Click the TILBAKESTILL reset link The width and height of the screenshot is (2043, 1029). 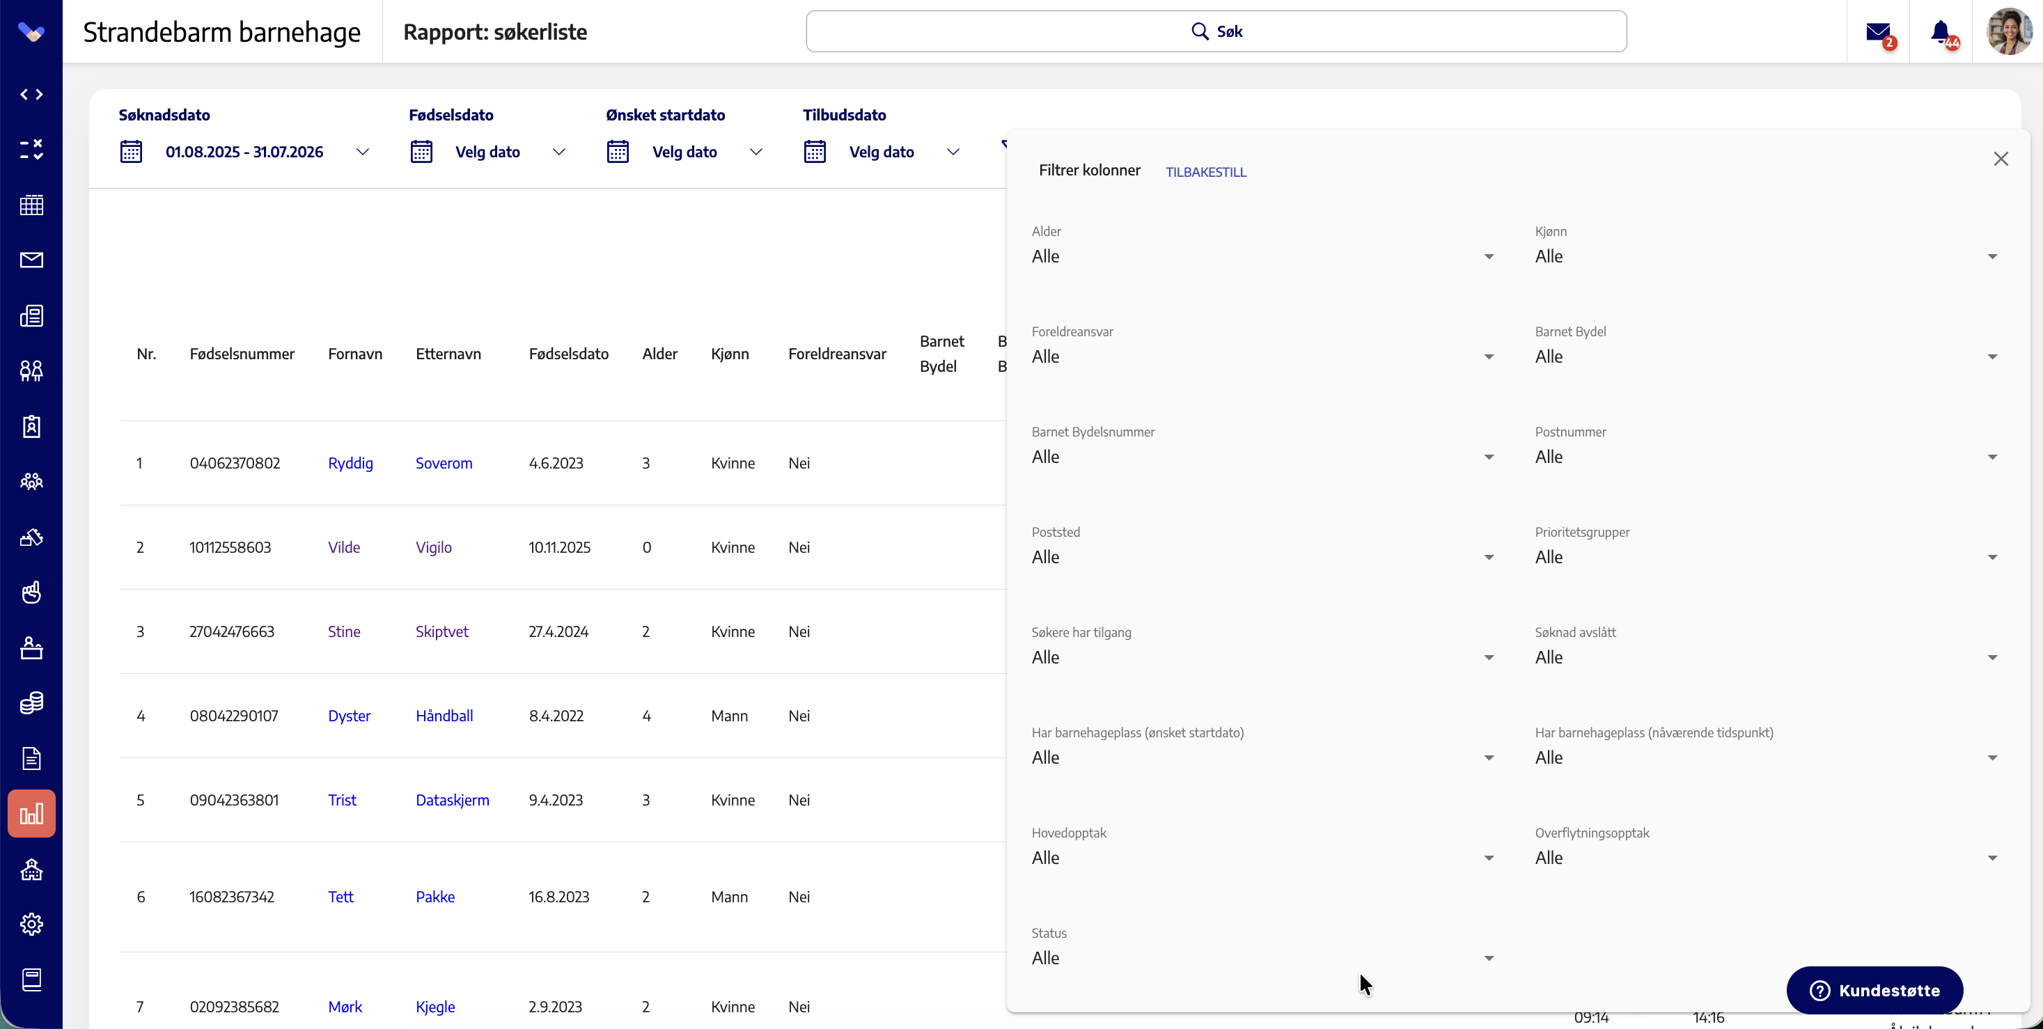tap(1205, 172)
